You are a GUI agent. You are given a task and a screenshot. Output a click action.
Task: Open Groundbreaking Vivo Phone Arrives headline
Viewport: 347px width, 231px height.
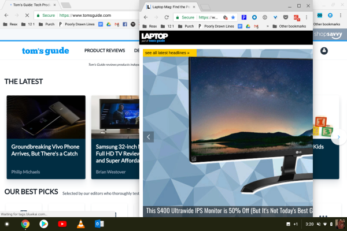[45, 150]
